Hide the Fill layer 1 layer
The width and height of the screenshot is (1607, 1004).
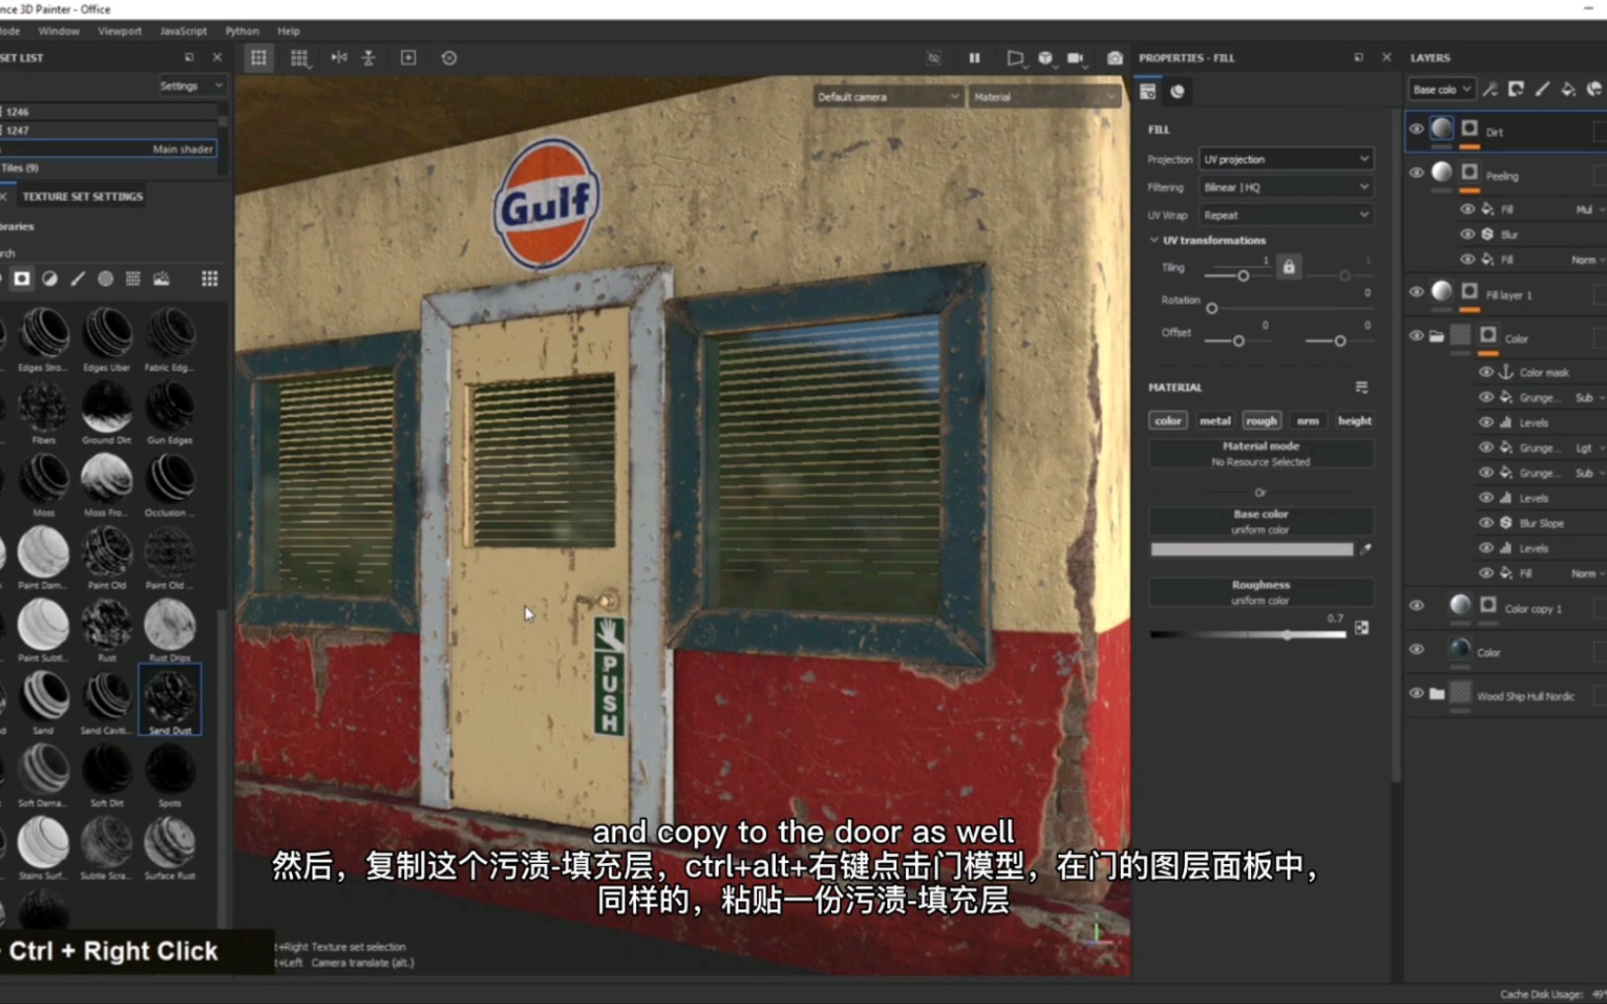(x=1417, y=292)
